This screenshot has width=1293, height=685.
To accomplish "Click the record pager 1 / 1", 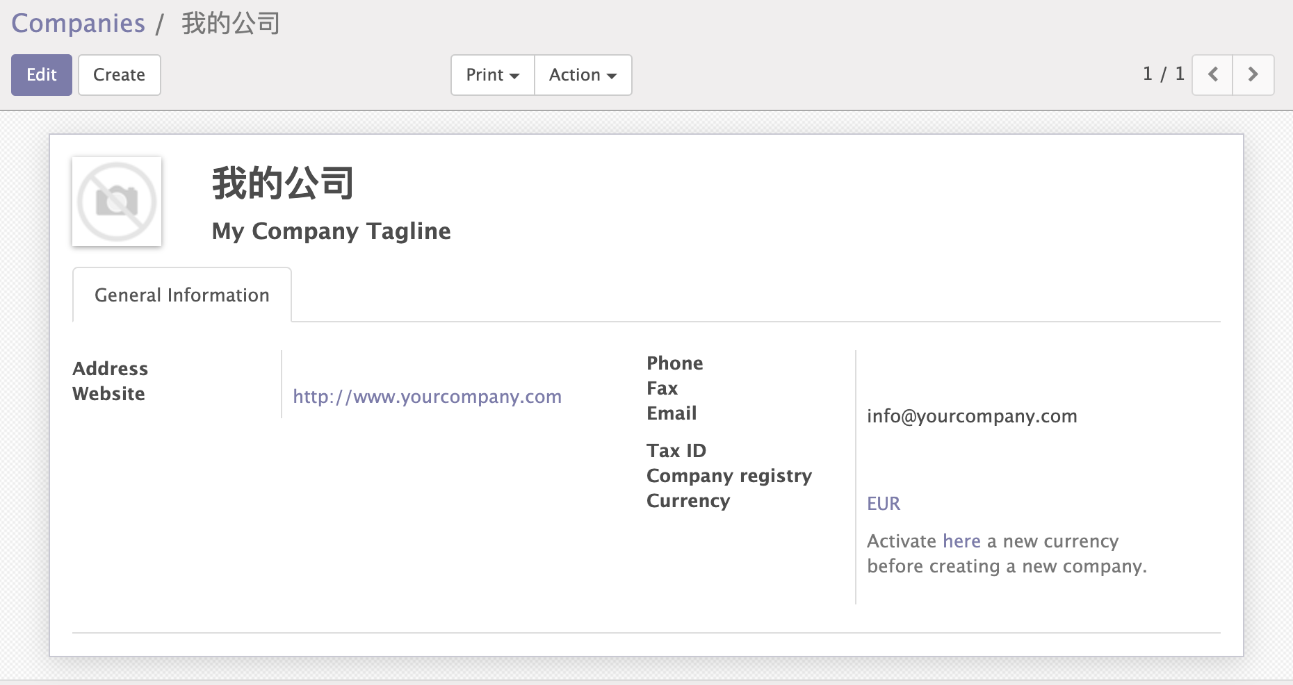I will point(1163,74).
